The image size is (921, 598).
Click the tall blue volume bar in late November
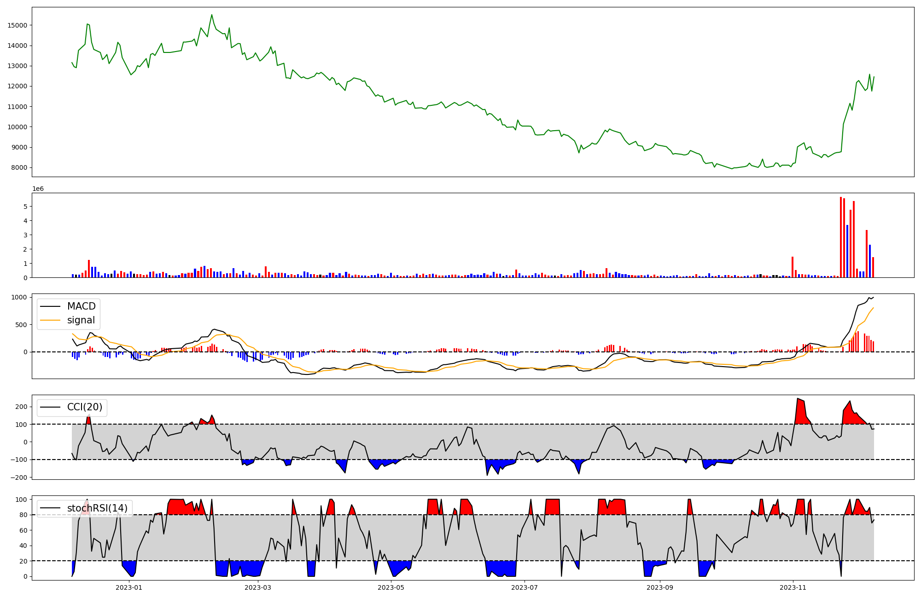tap(847, 251)
